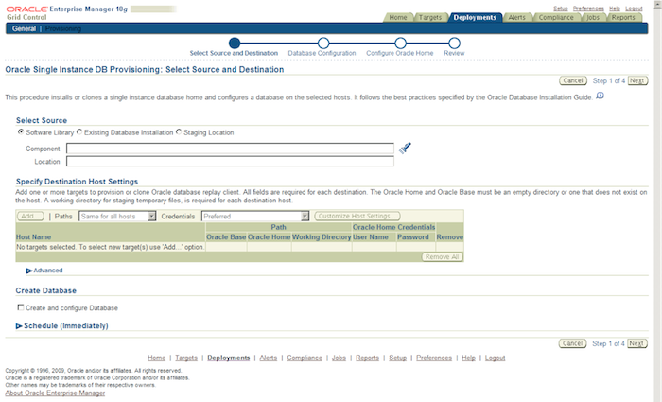Expand the Advanced section
This screenshot has width=662, height=402.
(44, 271)
